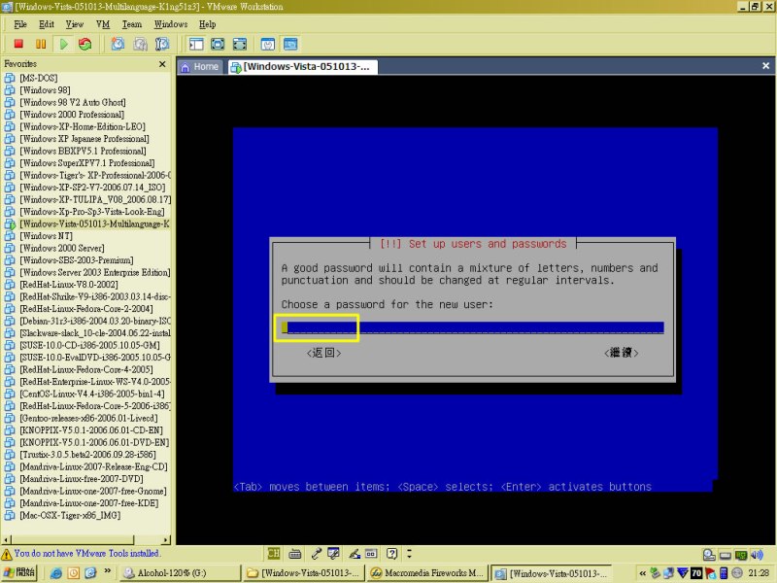The image size is (777, 583).
Task: Expand the quick launch overflow chevron
Action: pos(108,571)
